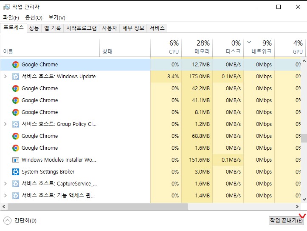Click the Chrome icon in the 68.8MB row
Screen dimensions: 307x231
15,136
